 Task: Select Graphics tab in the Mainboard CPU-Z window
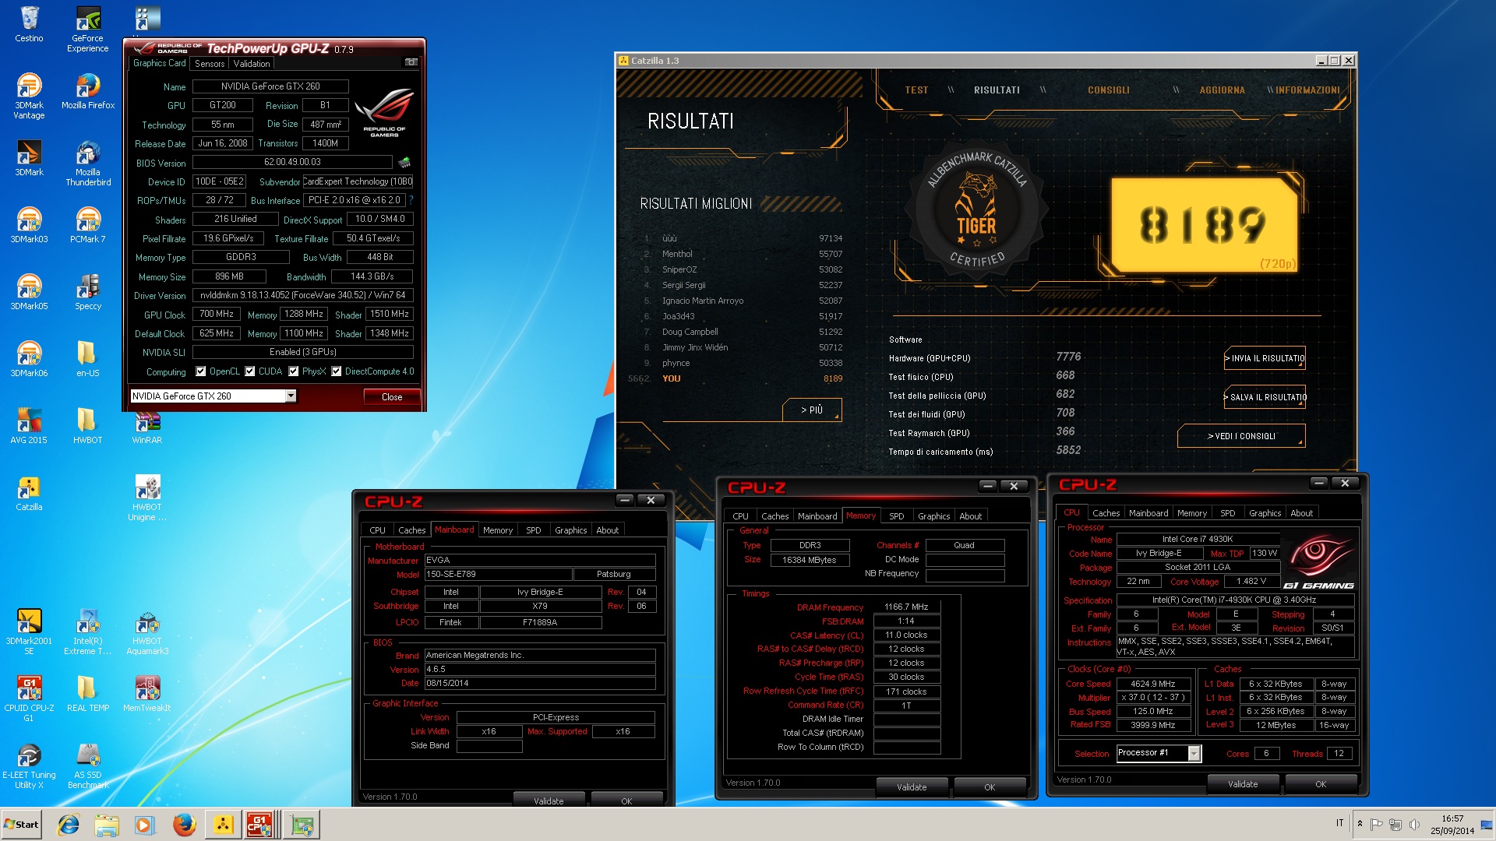570,530
